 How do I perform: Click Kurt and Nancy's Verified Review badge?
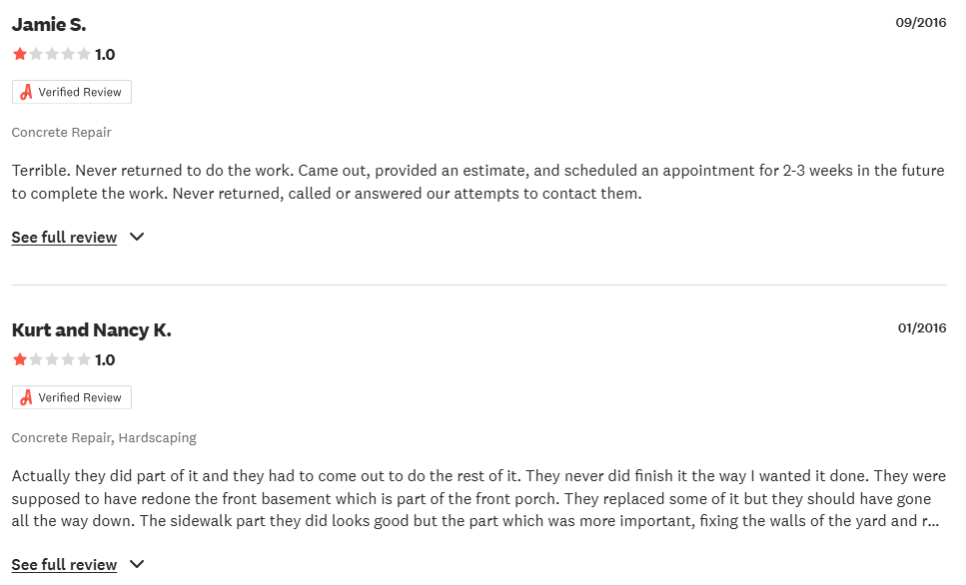(72, 397)
